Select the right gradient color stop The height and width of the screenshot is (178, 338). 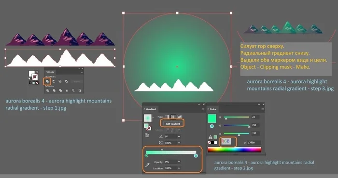(x=196, y=156)
